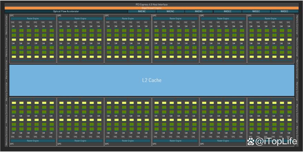Select Raster Engine in bottom-left GPC
The width and height of the screenshot is (303, 152).
click(x=33, y=141)
